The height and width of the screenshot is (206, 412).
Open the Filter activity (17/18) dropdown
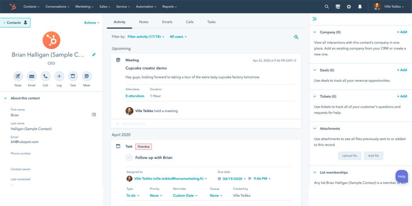146,37
